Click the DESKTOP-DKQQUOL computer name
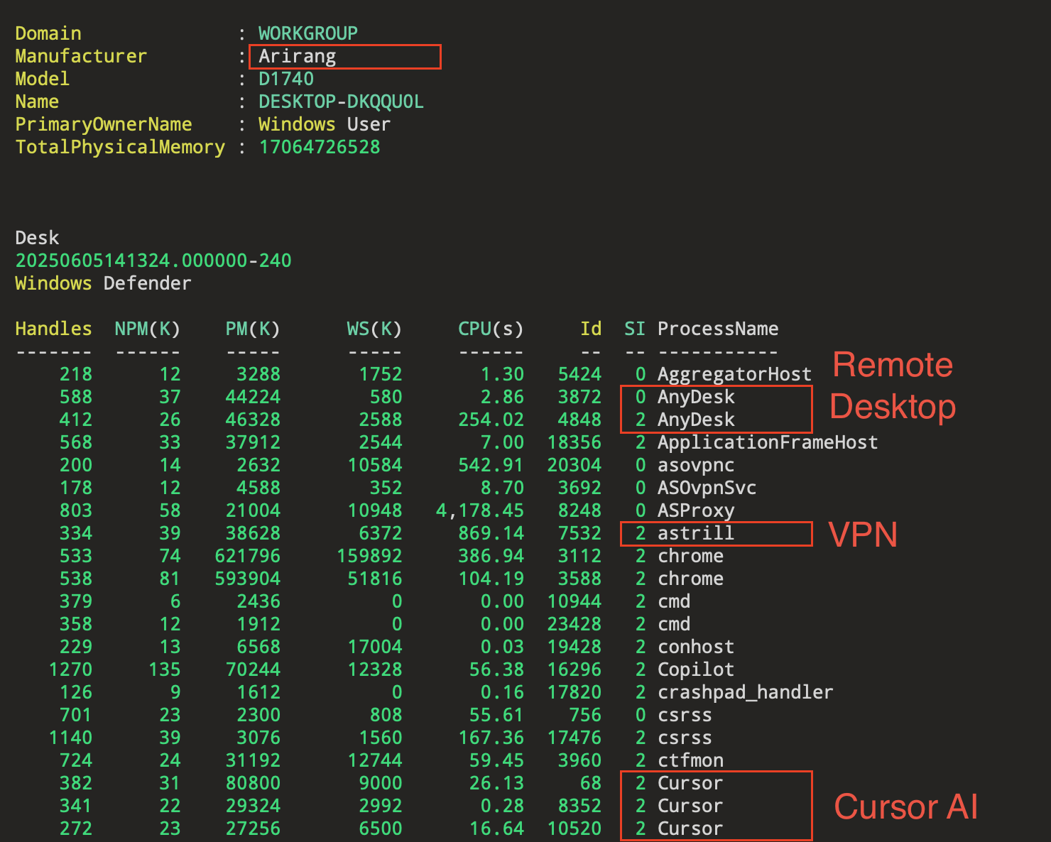The width and height of the screenshot is (1051, 842). pyautogui.click(x=341, y=102)
